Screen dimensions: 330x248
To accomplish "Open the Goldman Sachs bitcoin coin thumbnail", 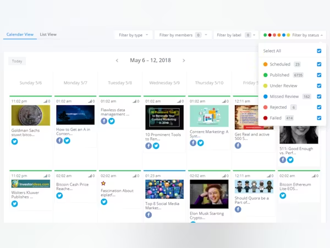I will [x=31, y=115].
